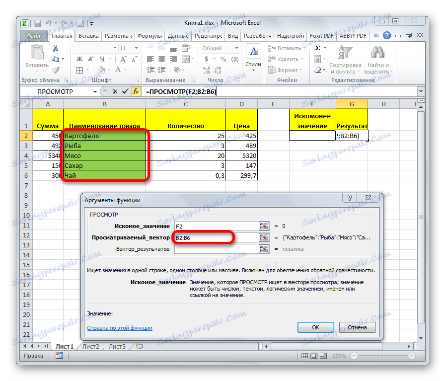This screenshot has height=381, width=445.
Task: Click the Save icon in quick access toolbar
Action: click(x=38, y=23)
